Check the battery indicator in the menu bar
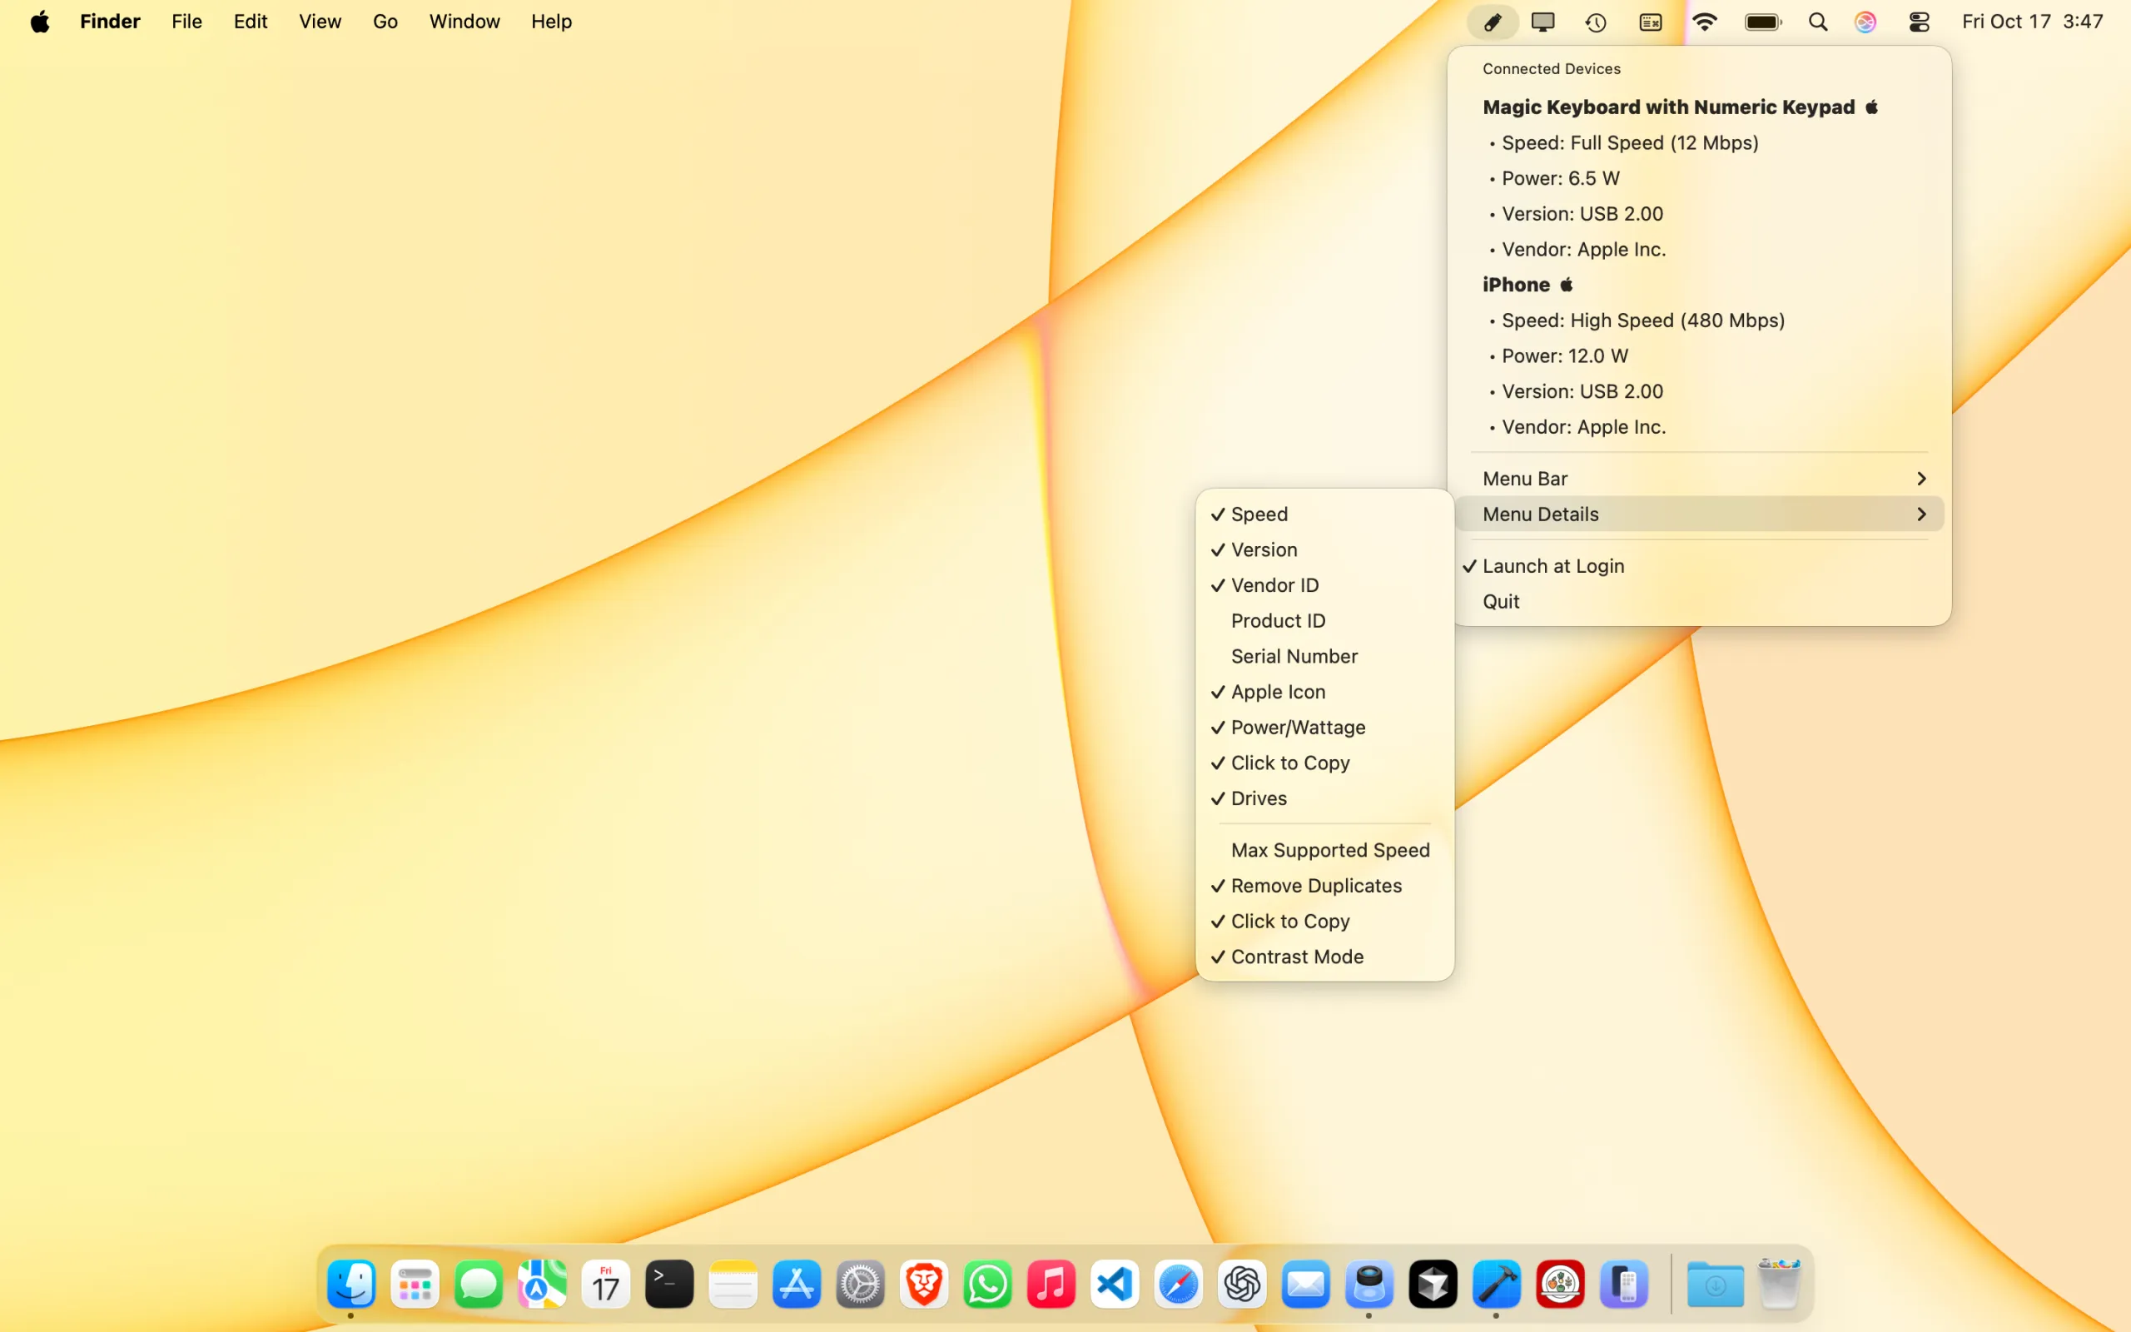 [1762, 21]
